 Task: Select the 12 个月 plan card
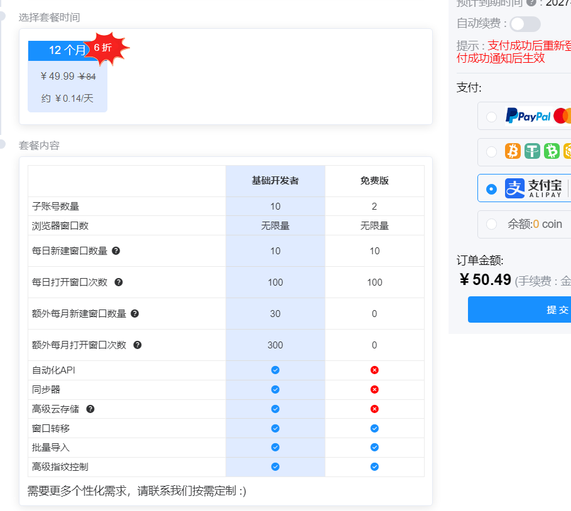(67, 77)
